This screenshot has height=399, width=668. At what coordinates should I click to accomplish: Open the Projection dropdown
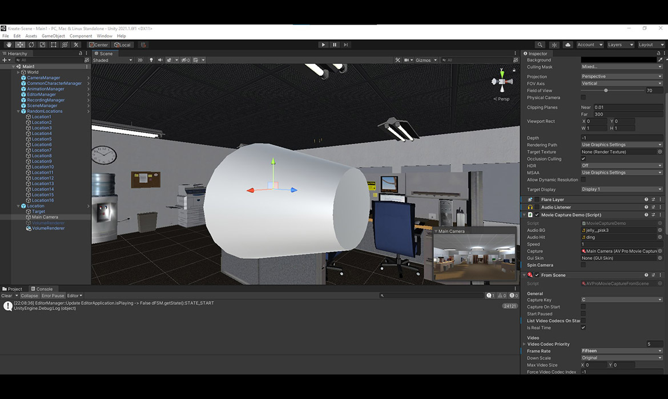pyautogui.click(x=621, y=76)
